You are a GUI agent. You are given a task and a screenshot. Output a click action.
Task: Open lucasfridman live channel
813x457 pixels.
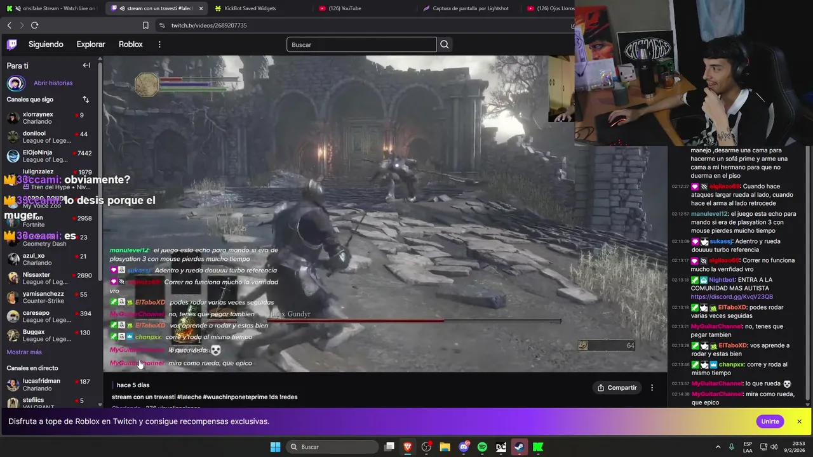click(50, 385)
